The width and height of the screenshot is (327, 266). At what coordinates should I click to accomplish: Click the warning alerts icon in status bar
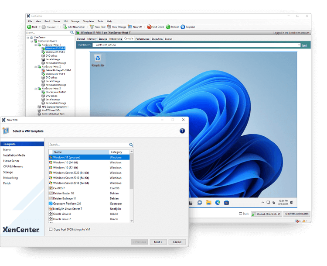coord(304,221)
